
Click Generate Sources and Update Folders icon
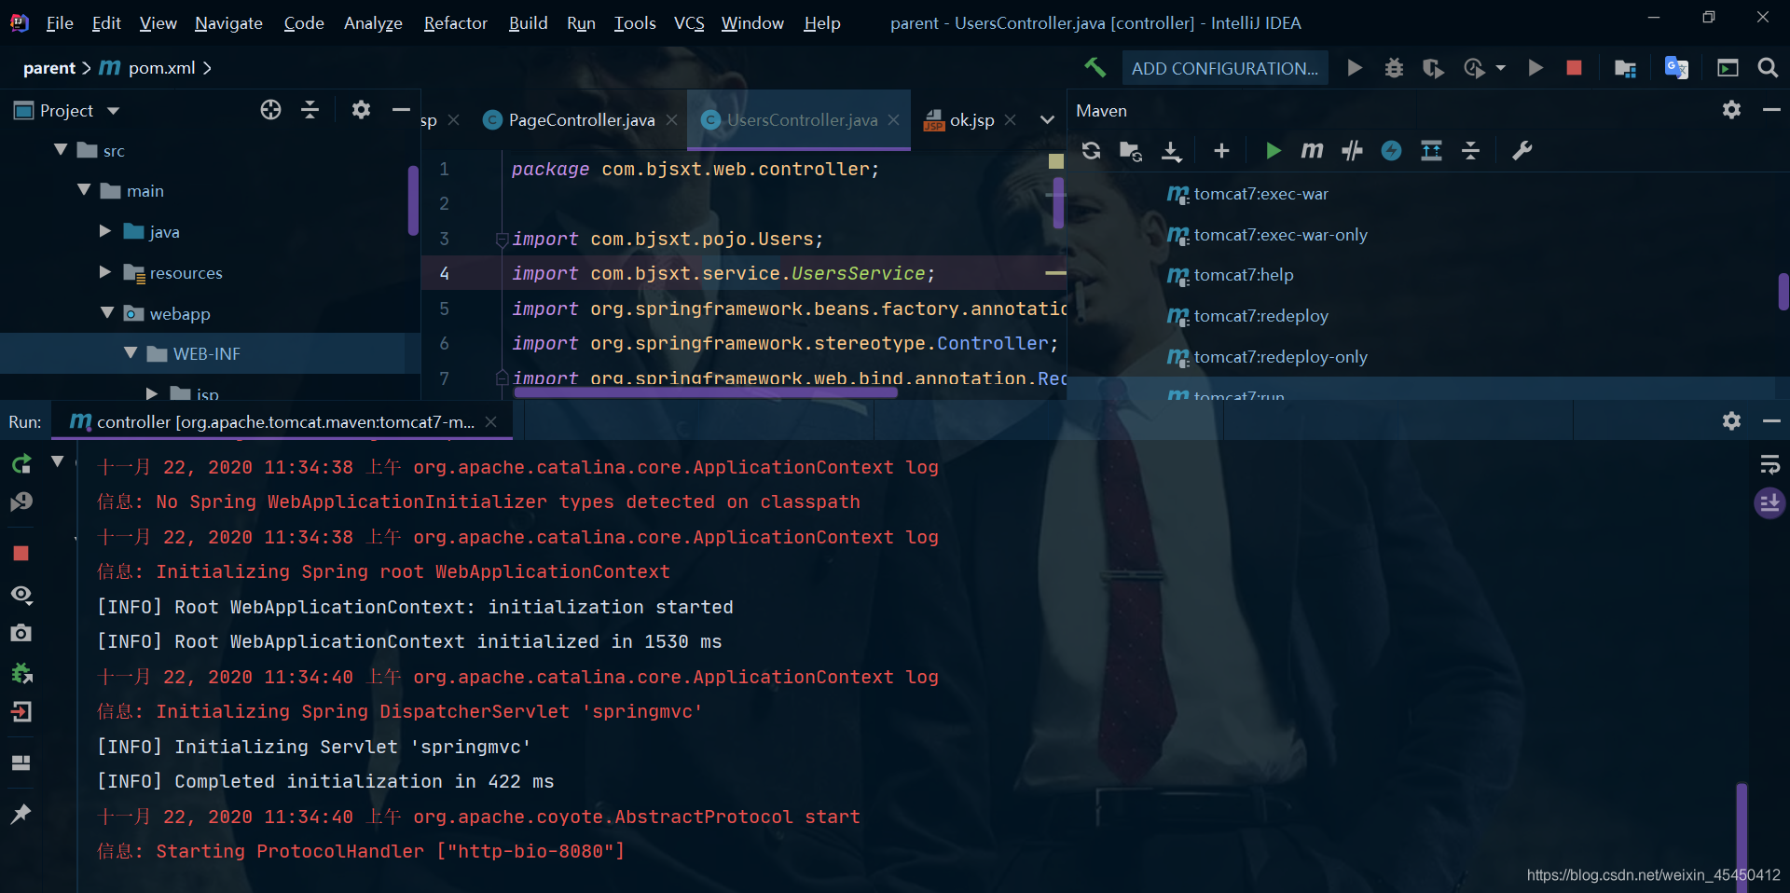pyautogui.click(x=1131, y=151)
